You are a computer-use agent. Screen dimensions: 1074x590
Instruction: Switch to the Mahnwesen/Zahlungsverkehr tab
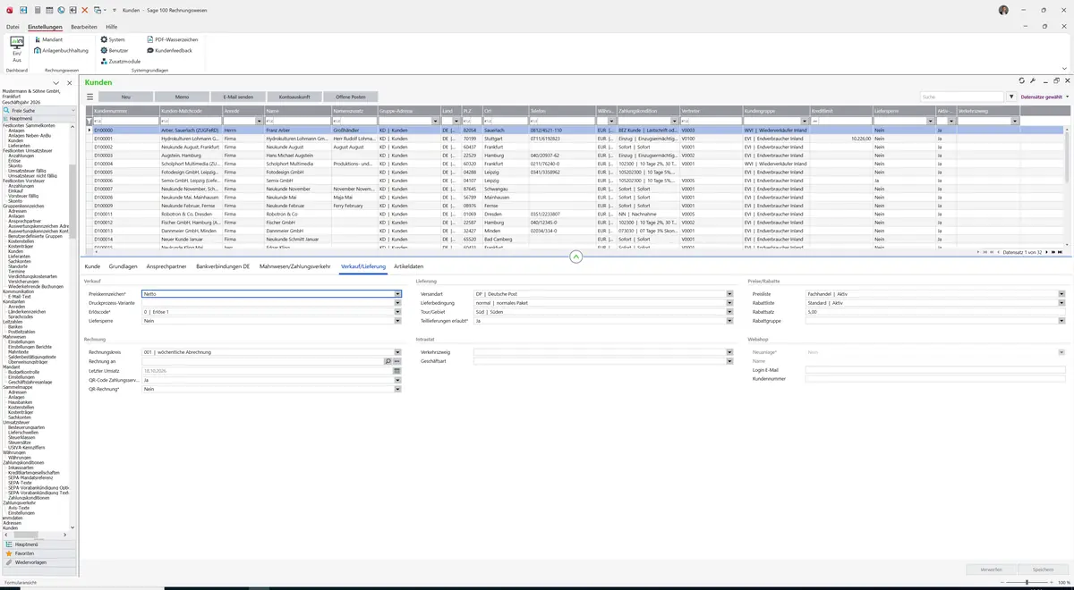pyautogui.click(x=295, y=266)
